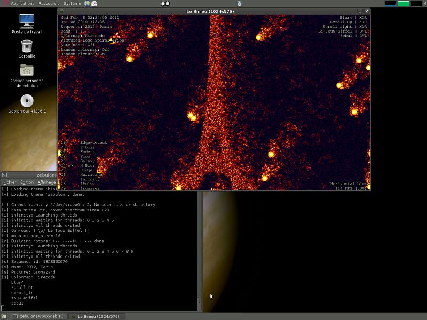Screen dimensions: 427x320
Task: Click 'Colormap: Firecode' line in Le Biniou overlay
Action: pos(83,36)
